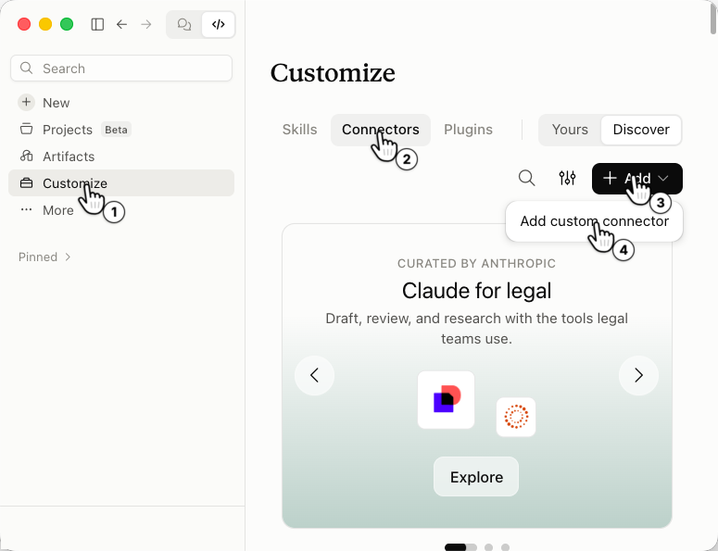
Task: Go forward with the right arrow
Action: pyautogui.click(x=146, y=24)
